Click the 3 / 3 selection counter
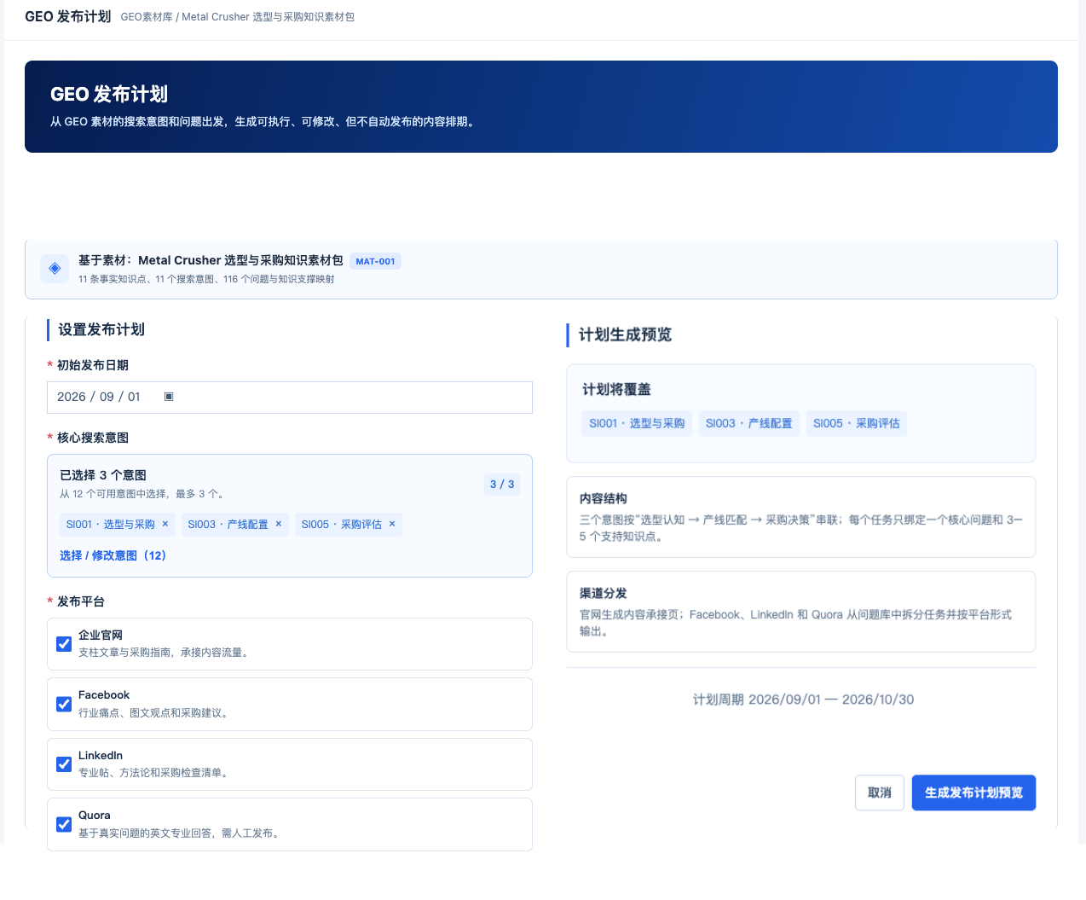1086x900 pixels. pyautogui.click(x=501, y=484)
